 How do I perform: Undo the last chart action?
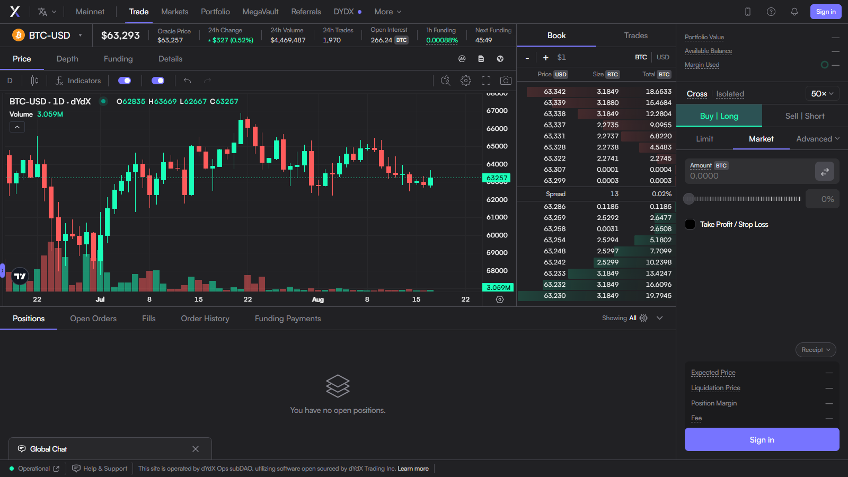187,81
